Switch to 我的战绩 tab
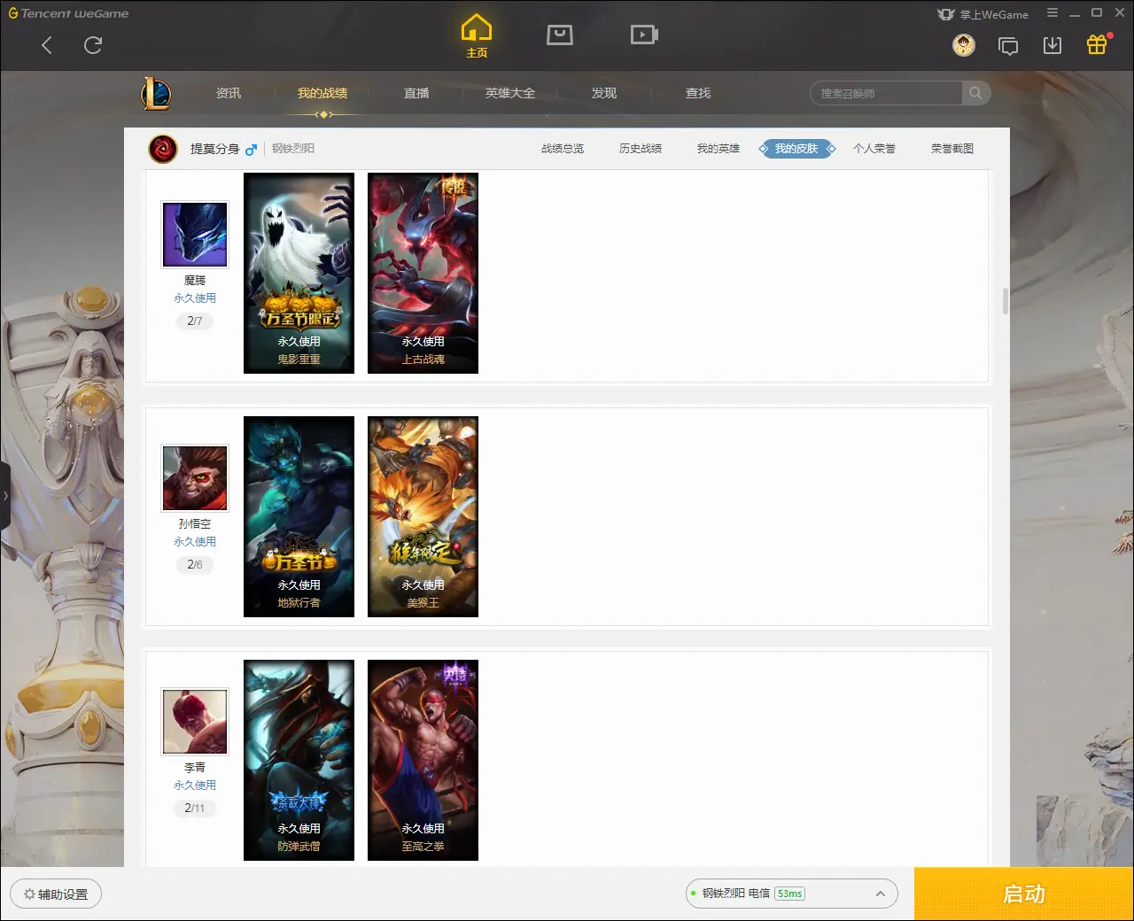The height and width of the screenshot is (921, 1134). pyautogui.click(x=322, y=93)
